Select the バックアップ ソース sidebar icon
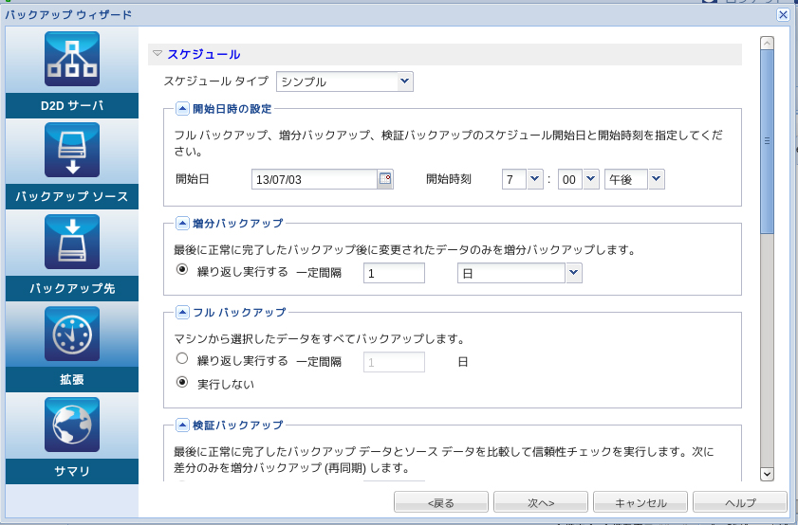The height and width of the screenshot is (525, 798). [x=72, y=152]
